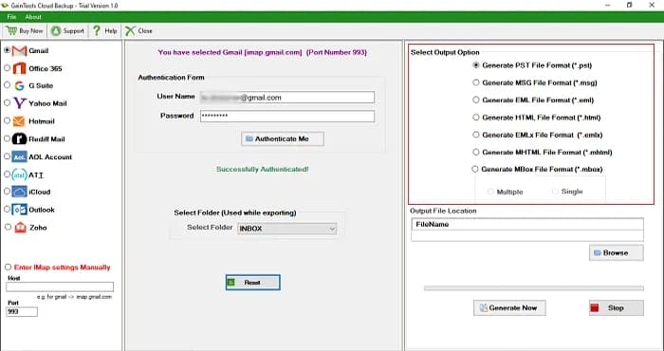Click the Office 365 logo icon
Image resolution: width=664 pixels, height=351 pixels.
point(20,68)
